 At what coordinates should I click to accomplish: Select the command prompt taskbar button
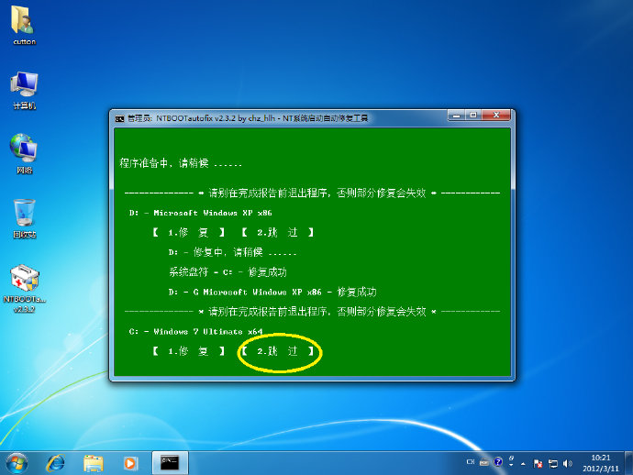[x=170, y=463]
